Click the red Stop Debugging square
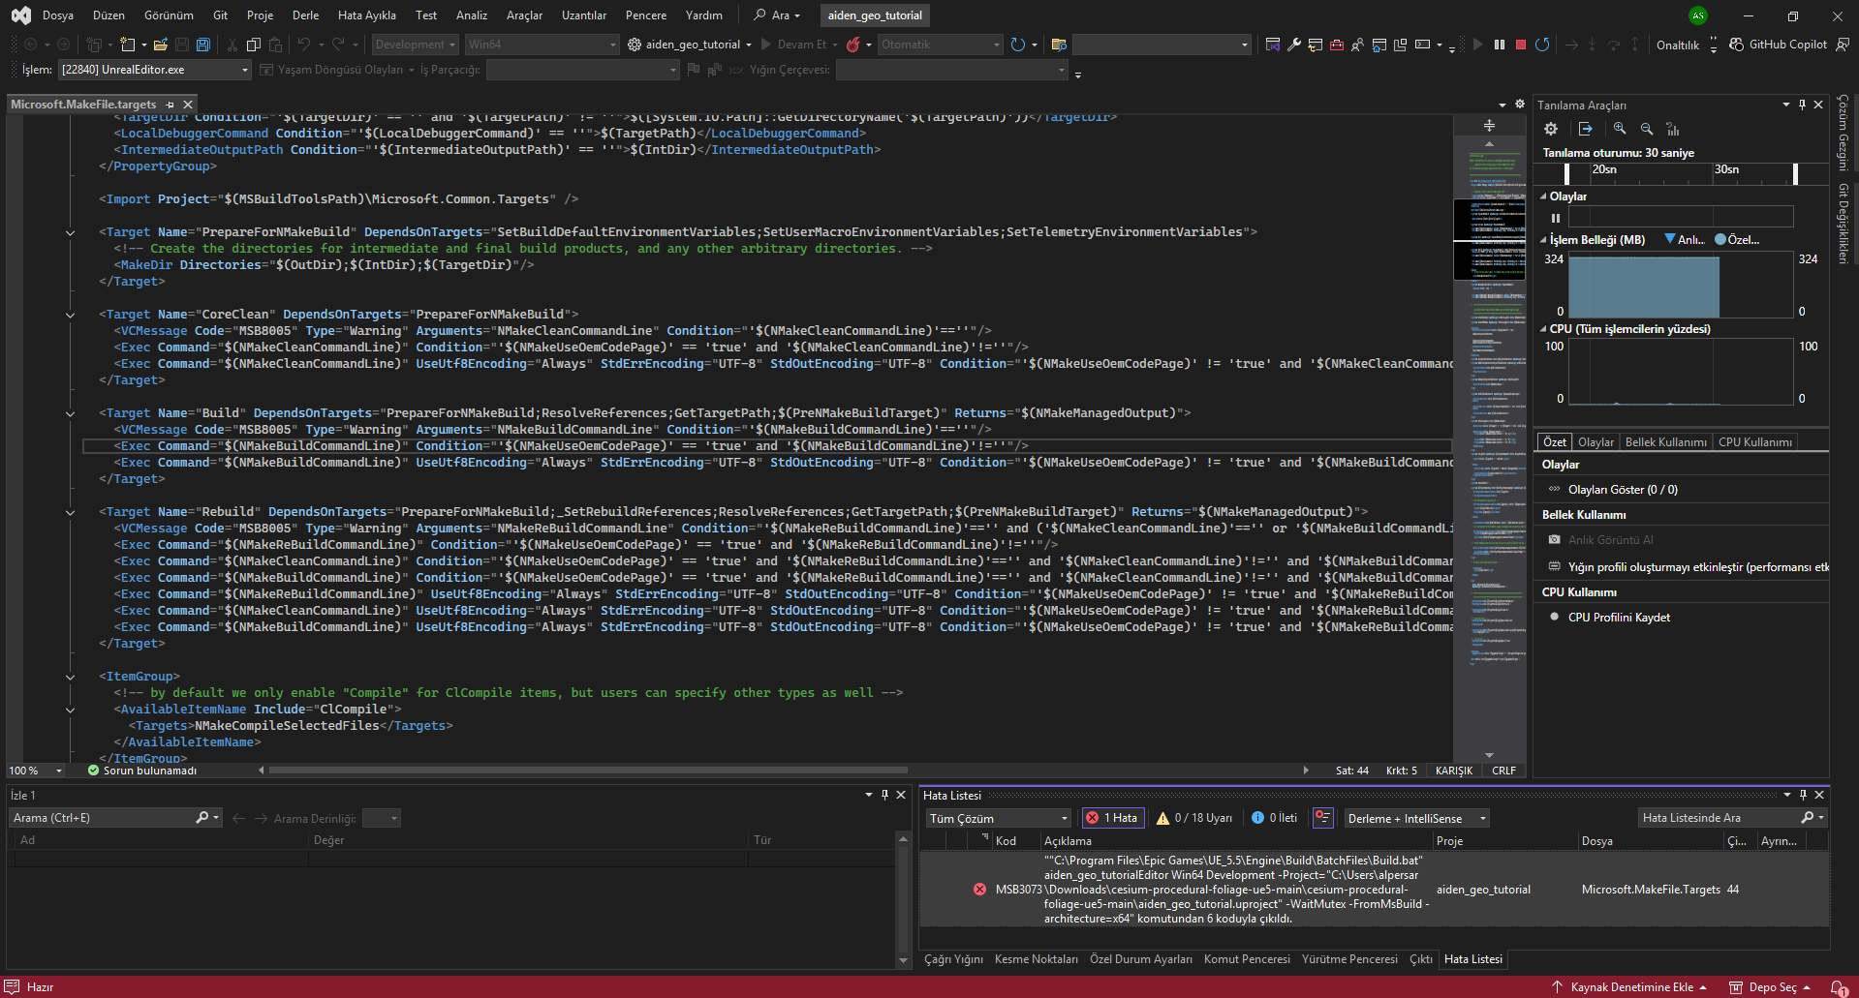 click(1521, 45)
